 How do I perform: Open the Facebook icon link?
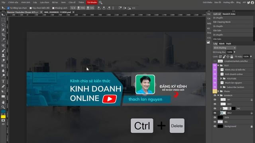tap(252, 2)
